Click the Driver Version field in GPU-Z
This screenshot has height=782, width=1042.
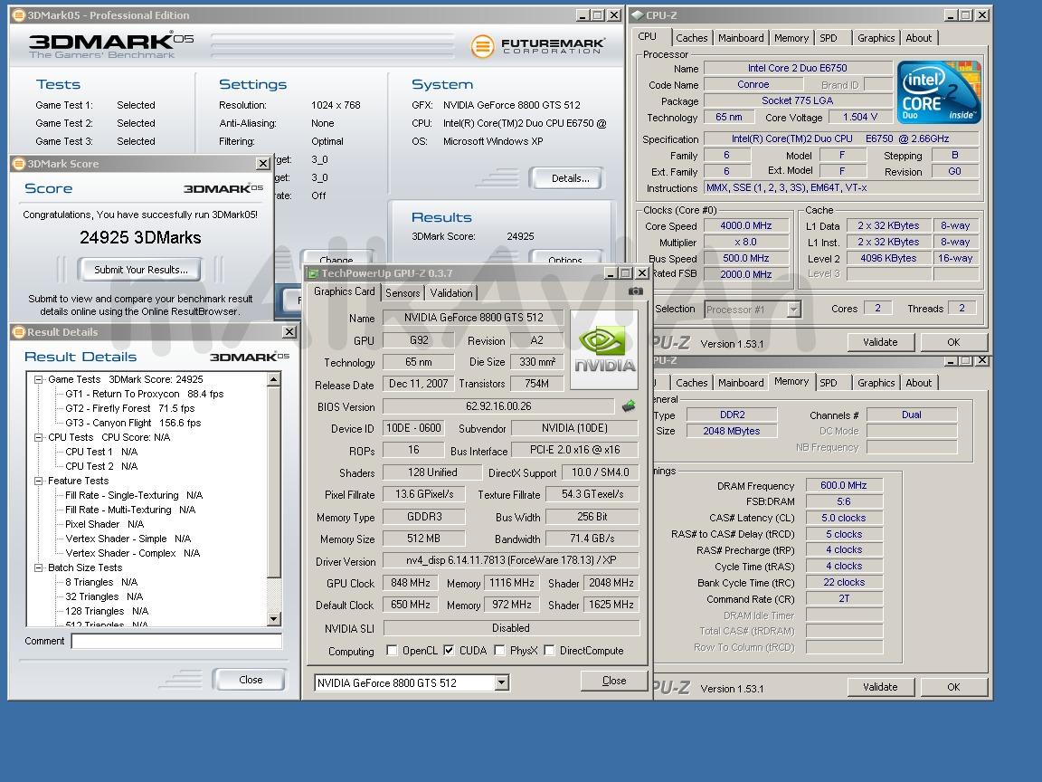coord(510,560)
